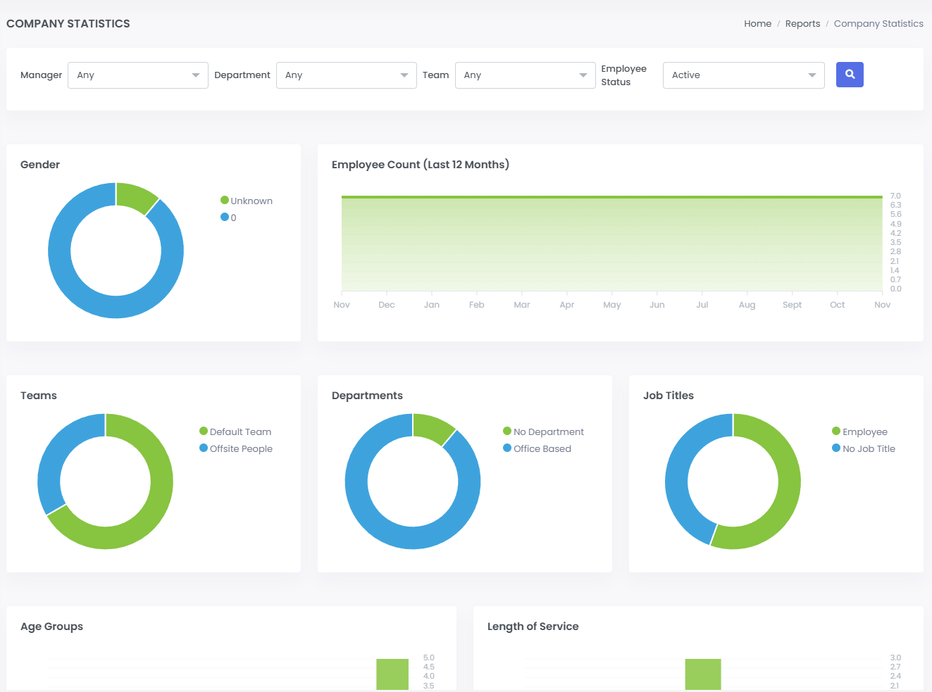932x692 pixels.
Task: Open the Manager filter dropdown
Action: coord(137,75)
